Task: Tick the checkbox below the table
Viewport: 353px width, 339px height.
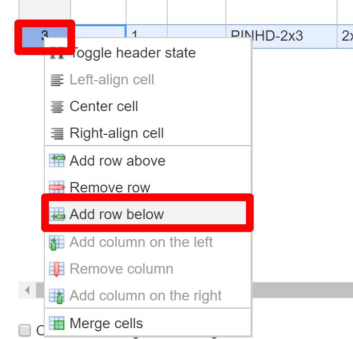Action: (x=25, y=330)
